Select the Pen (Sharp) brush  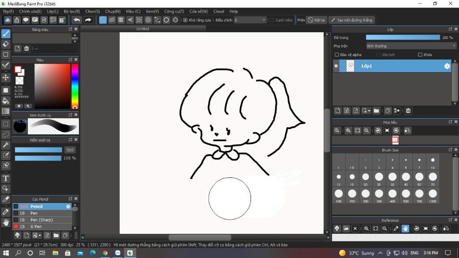[x=42, y=220]
